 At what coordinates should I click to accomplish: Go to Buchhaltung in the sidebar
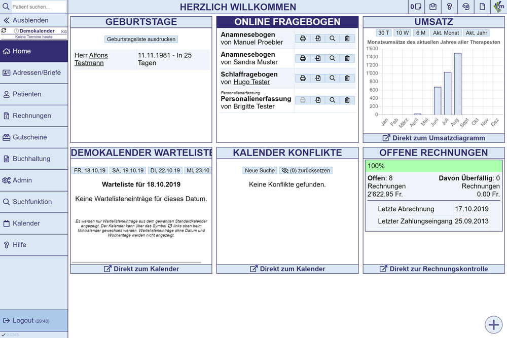31,159
